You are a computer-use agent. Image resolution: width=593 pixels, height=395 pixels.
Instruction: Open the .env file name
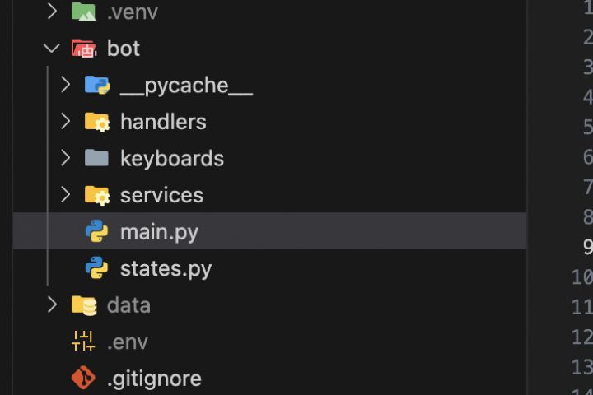(x=128, y=342)
